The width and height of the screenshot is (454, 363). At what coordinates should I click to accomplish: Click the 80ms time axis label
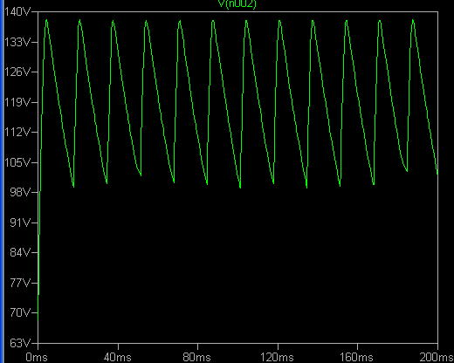click(197, 357)
